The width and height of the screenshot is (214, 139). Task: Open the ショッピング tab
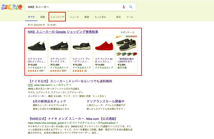[57, 17]
